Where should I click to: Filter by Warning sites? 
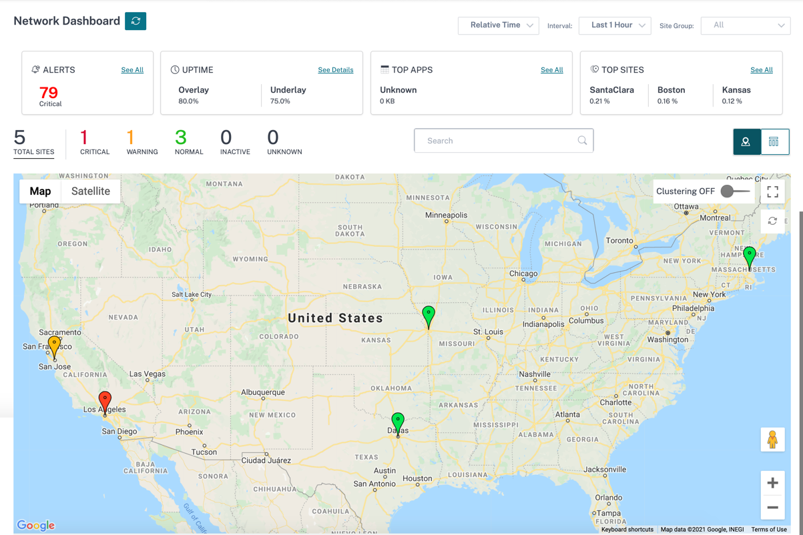click(142, 143)
